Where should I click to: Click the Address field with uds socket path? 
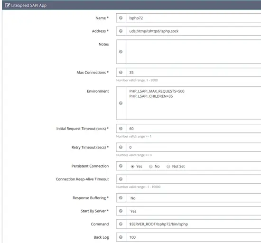pyautogui.click(x=194, y=31)
